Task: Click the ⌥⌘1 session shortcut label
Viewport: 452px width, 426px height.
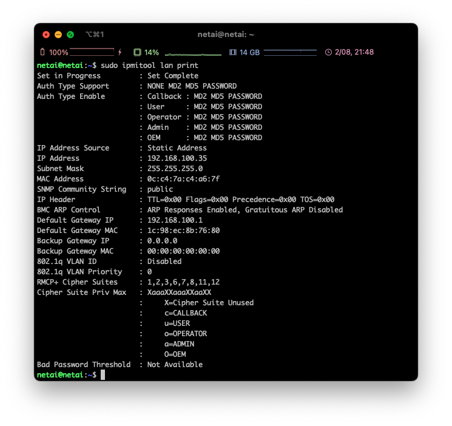Action: click(x=95, y=35)
